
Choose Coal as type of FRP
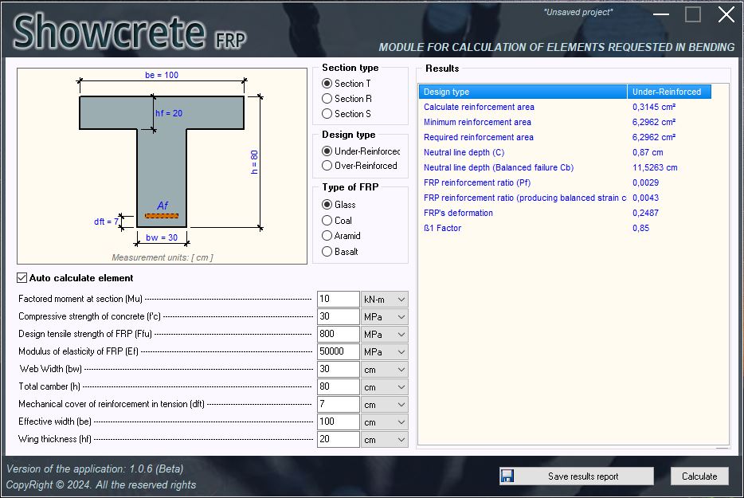pos(327,220)
